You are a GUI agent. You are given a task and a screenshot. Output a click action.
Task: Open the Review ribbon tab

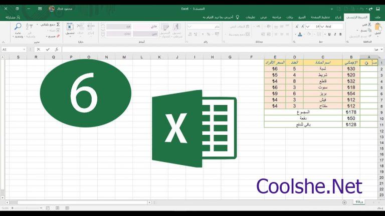[x=277, y=17]
